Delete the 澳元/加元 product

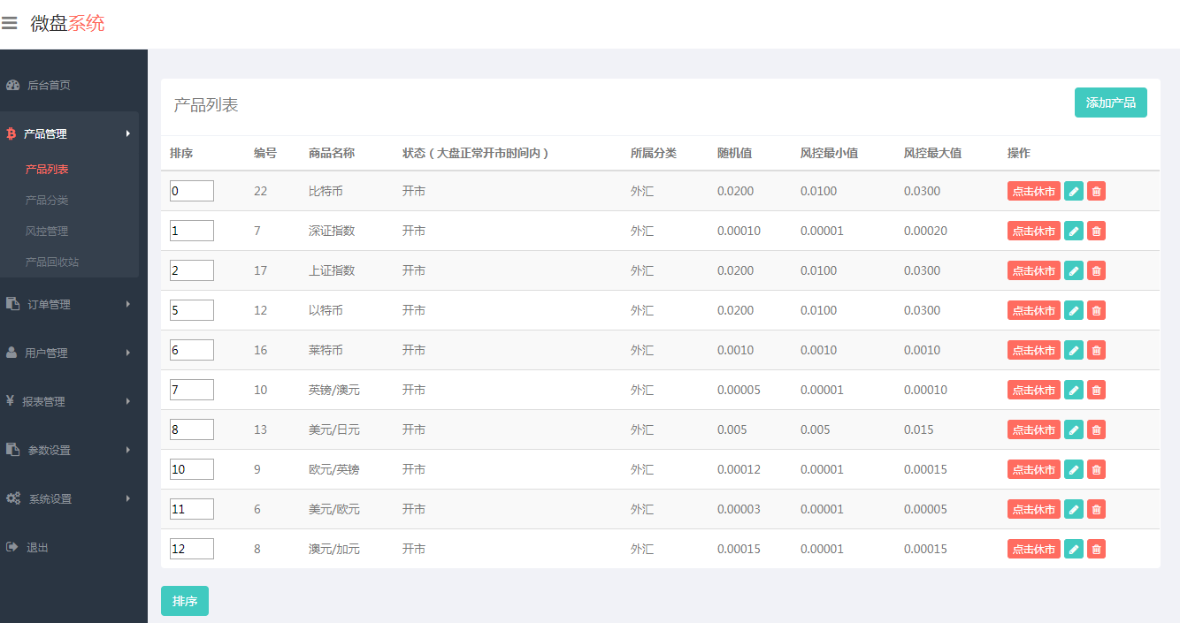(1096, 549)
